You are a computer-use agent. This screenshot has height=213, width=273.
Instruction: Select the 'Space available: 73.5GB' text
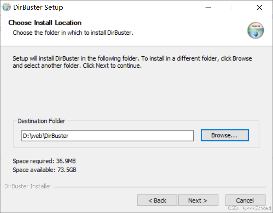(x=44, y=170)
